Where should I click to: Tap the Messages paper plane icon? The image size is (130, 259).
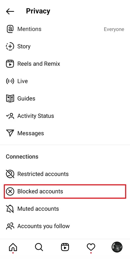(10, 133)
